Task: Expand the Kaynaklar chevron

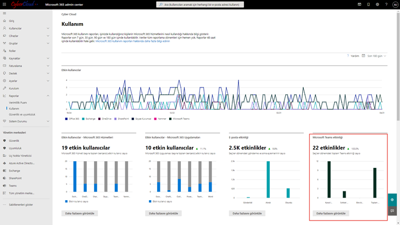Action: [48, 58]
